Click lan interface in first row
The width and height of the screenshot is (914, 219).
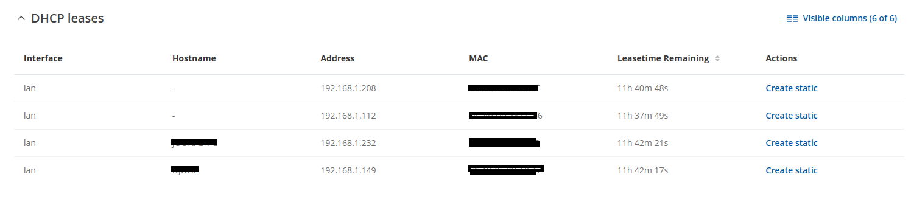click(x=30, y=88)
